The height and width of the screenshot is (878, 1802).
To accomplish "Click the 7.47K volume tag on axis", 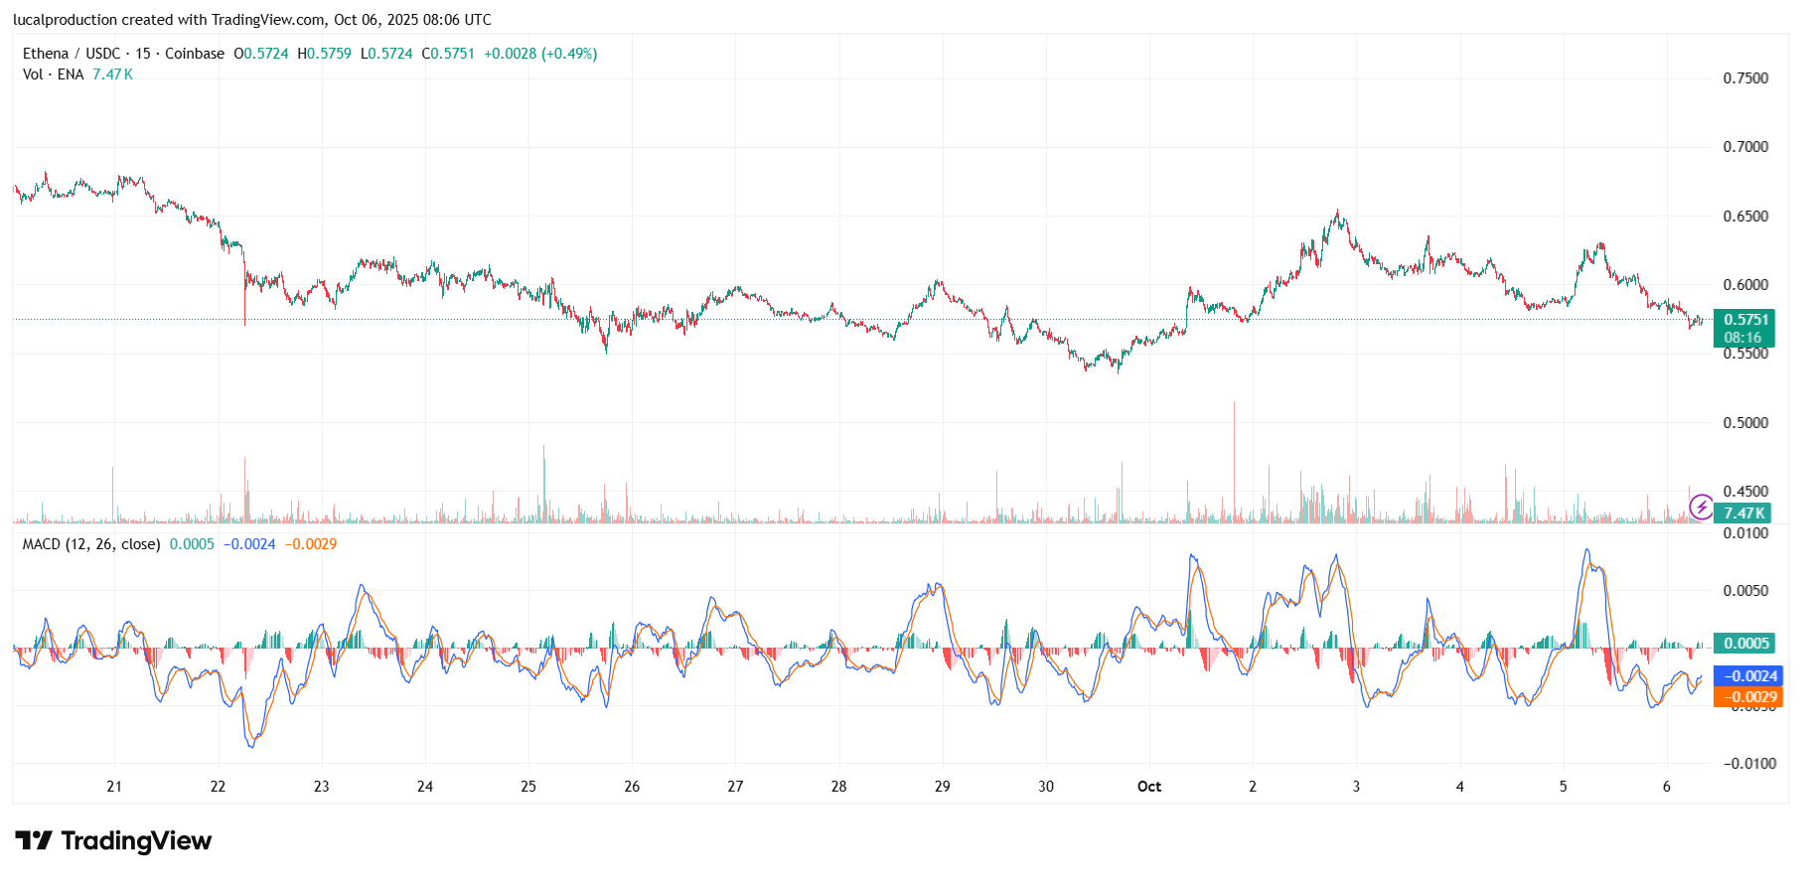I will pyautogui.click(x=1743, y=513).
